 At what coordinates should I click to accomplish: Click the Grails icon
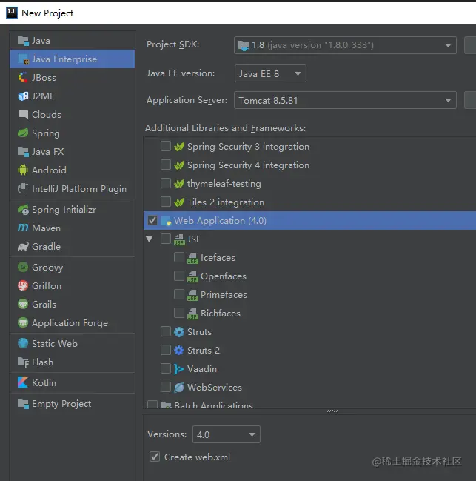(23, 304)
